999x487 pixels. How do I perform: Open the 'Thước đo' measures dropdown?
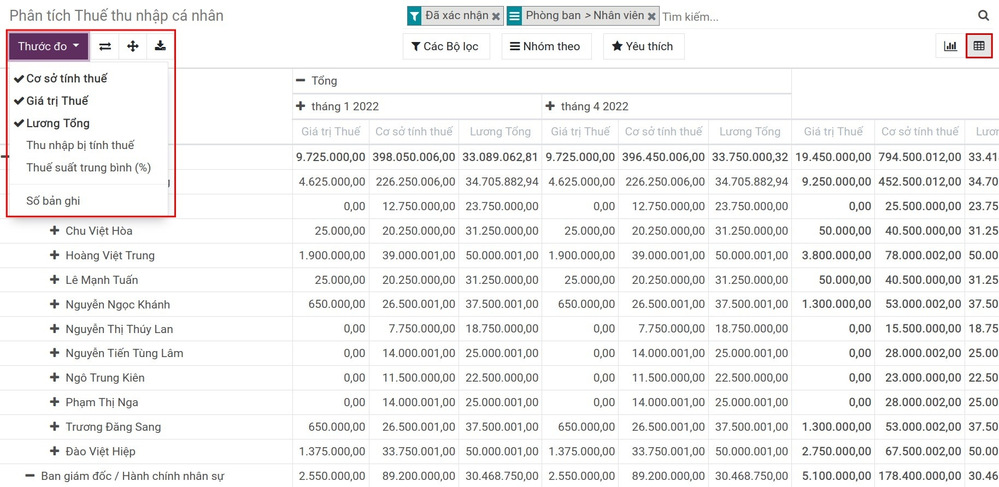48,46
